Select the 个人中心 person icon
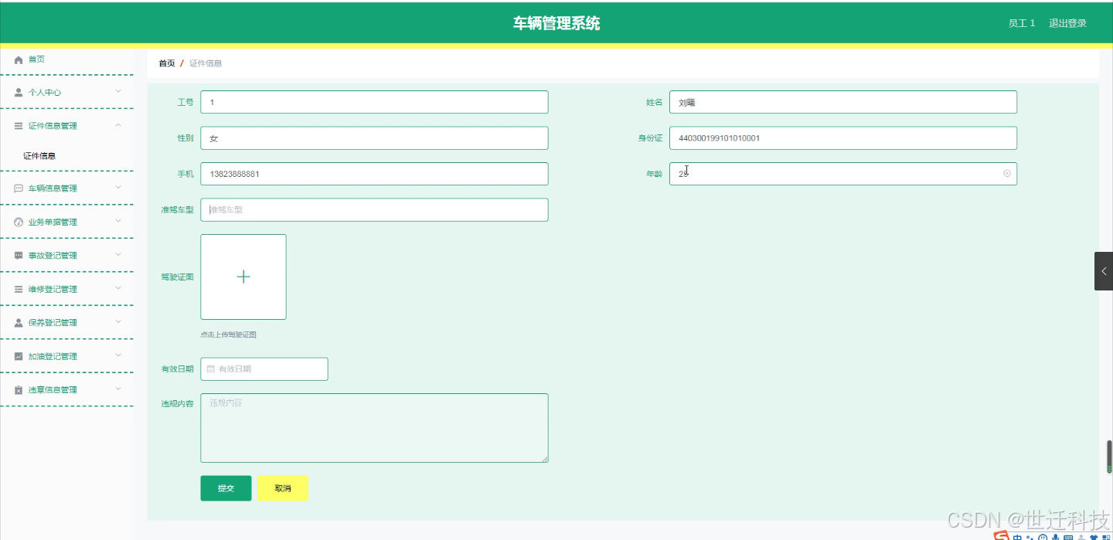 pos(18,92)
